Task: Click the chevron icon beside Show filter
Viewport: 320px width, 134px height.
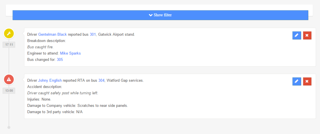Action: point(151,15)
